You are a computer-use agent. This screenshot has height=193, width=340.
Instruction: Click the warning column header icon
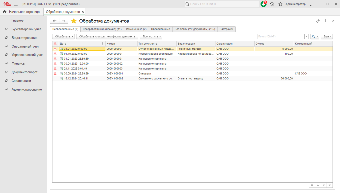tap(55, 44)
